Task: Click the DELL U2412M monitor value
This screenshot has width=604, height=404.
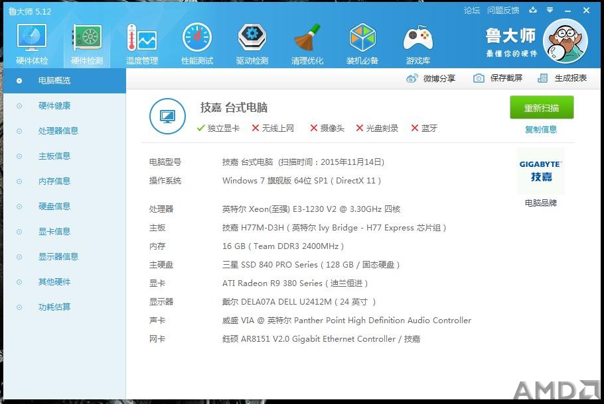Action: click(x=299, y=302)
